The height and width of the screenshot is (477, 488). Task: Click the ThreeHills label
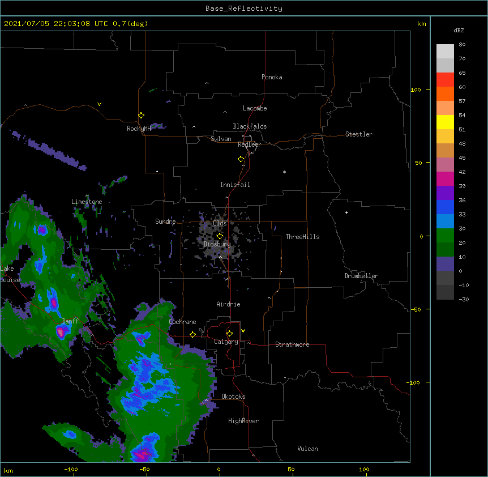[x=302, y=237]
